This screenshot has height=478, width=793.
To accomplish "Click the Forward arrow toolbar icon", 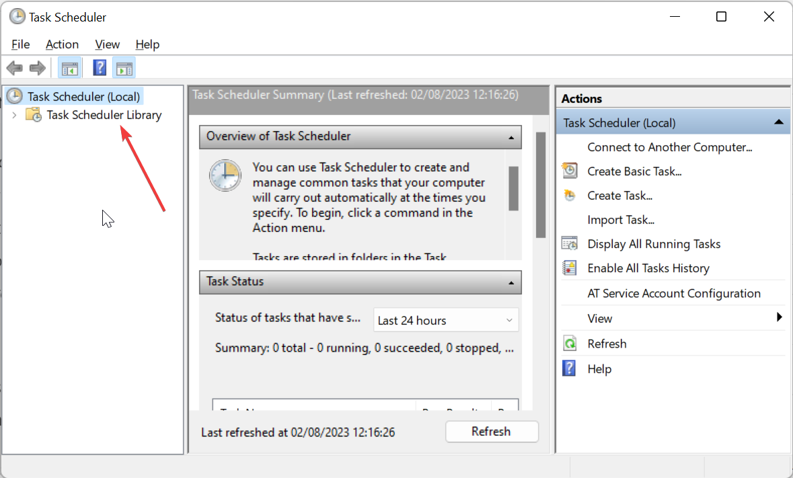I will tap(38, 68).
